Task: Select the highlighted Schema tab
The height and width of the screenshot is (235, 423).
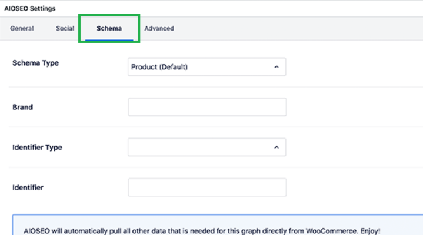Action: pos(109,28)
